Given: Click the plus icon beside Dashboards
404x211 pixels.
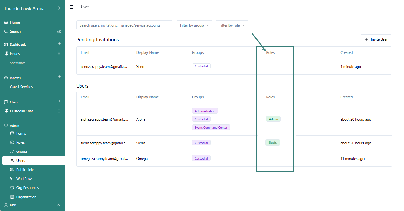Looking at the screenshot, I should click(59, 44).
